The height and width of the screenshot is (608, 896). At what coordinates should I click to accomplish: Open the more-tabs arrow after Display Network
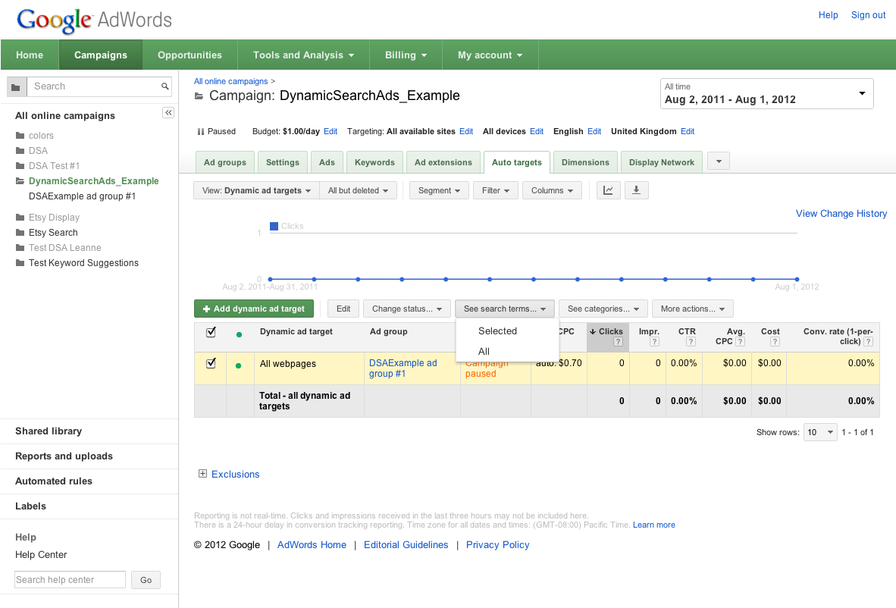coord(719,161)
